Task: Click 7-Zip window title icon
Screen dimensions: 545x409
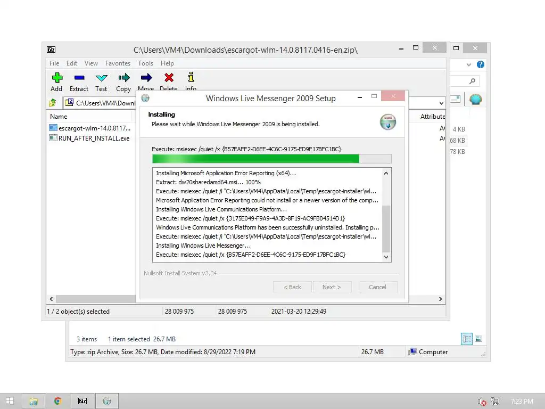Action: [x=51, y=50]
